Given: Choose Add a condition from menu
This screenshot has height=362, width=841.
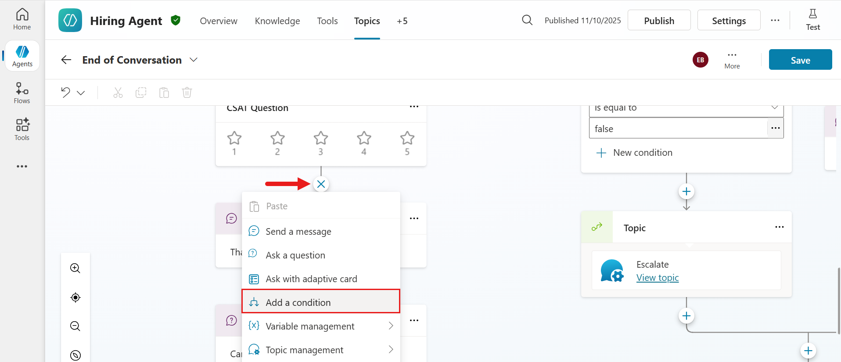Looking at the screenshot, I should [x=320, y=302].
